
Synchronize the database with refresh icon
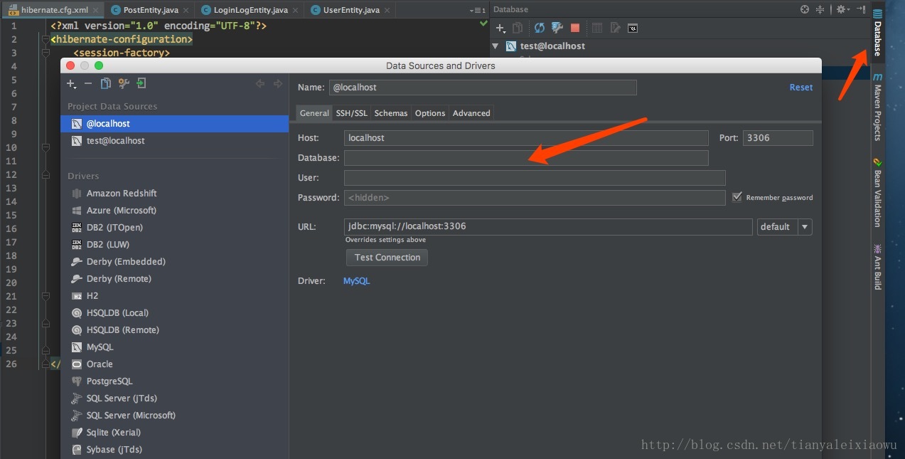540,28
